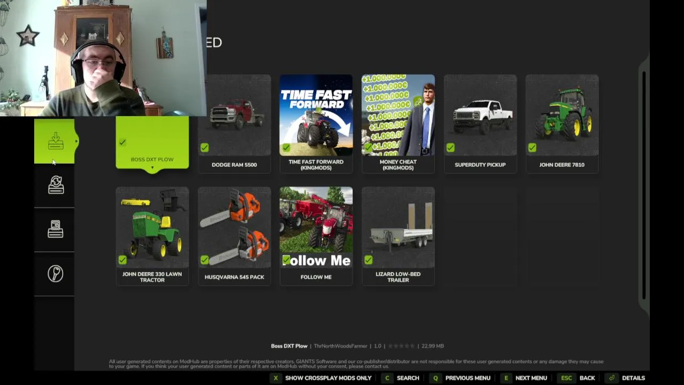Select John Deere 330 Lawn Tractor mod
The image size is (684, 385).
(x=152, y=236)
